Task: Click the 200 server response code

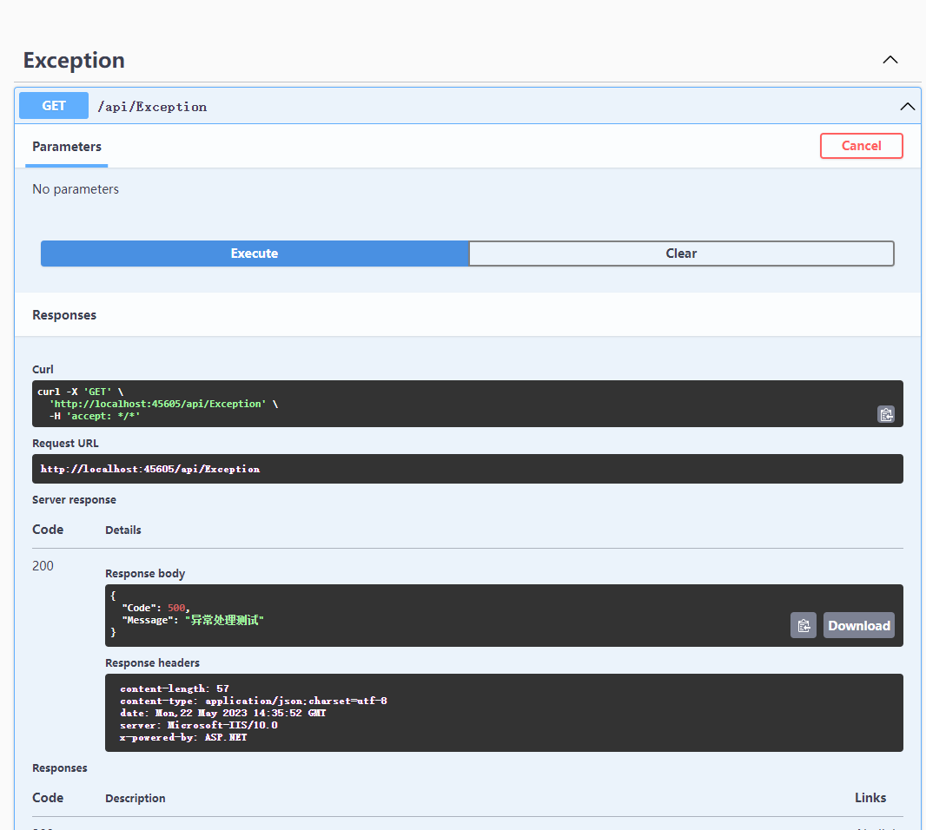Action: (43, 565)
